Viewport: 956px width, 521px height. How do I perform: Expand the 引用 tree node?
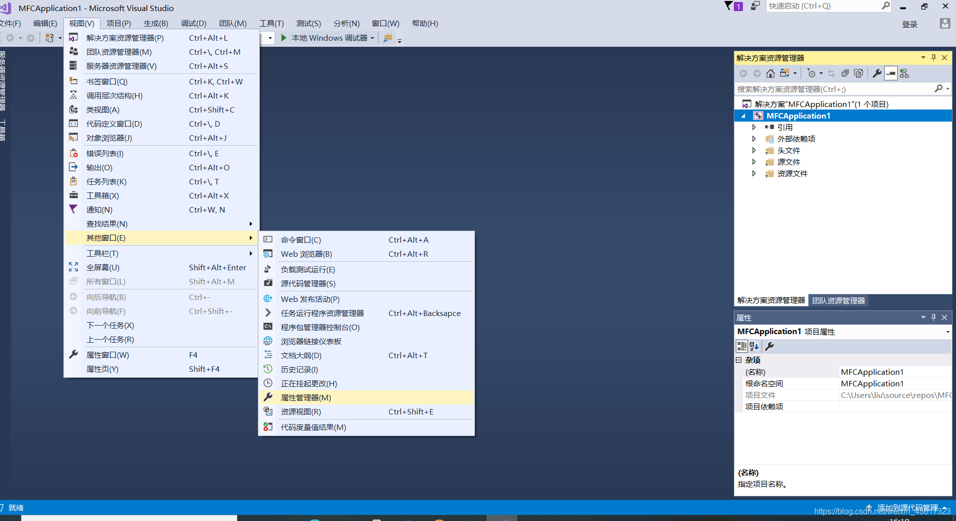tap(754, 127)
